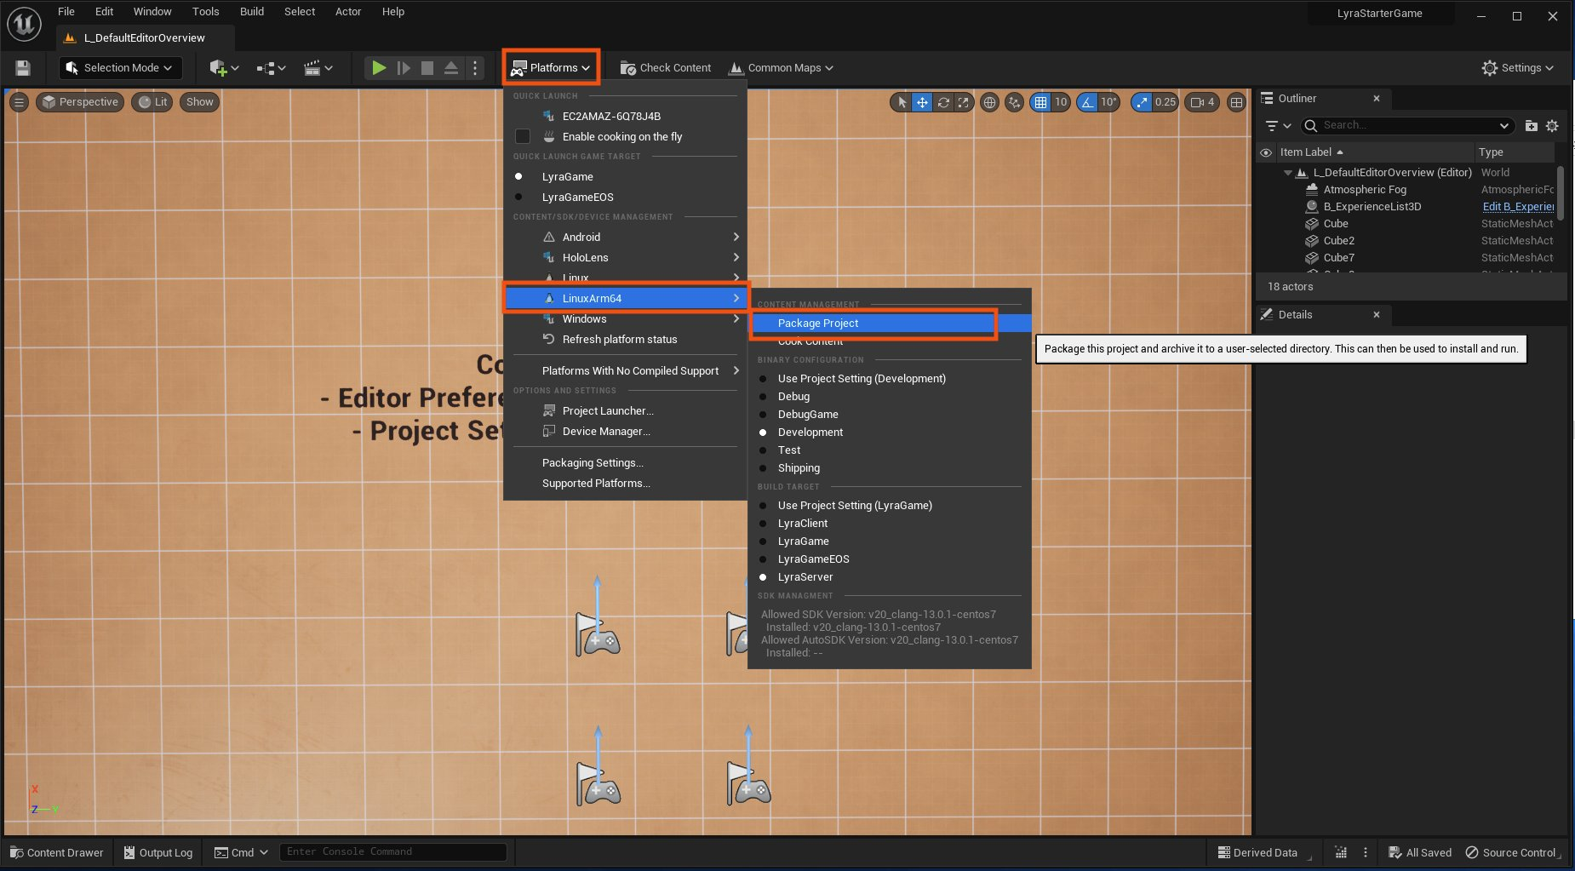Image resolution: width=1575 pixels, height=871 pixels.
Task: Click the Edit B_Experie link in Outliner
Action: pos(1518,207)
